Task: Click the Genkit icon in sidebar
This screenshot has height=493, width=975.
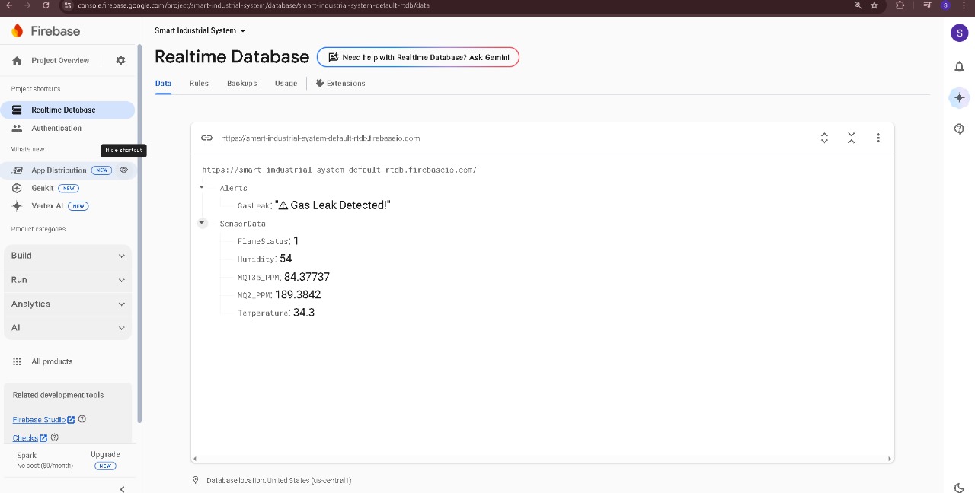Action: tap(17, 188)
